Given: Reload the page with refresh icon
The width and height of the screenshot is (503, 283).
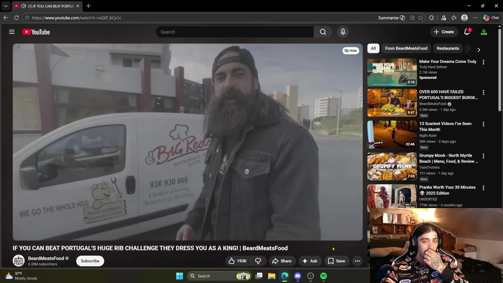Looking at the screenshot, I should (x=17, y=18).
